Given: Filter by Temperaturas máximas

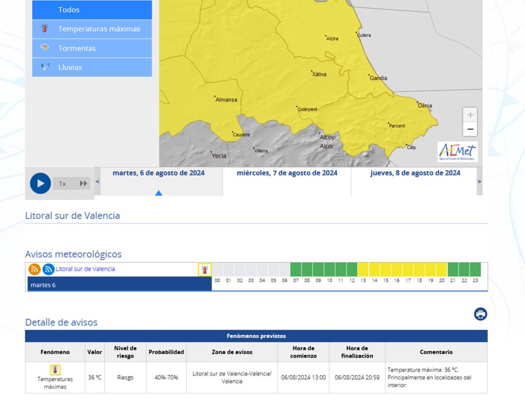Looking at the screenshot, I should (92, 29).
